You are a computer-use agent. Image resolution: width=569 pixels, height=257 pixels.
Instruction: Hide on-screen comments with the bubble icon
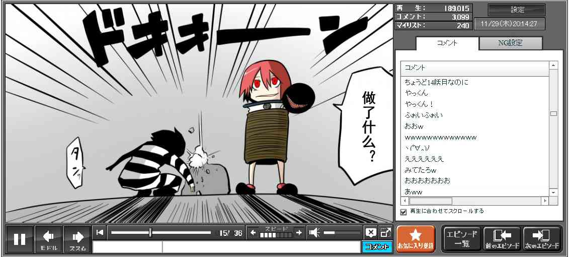[x=370, y=232]
